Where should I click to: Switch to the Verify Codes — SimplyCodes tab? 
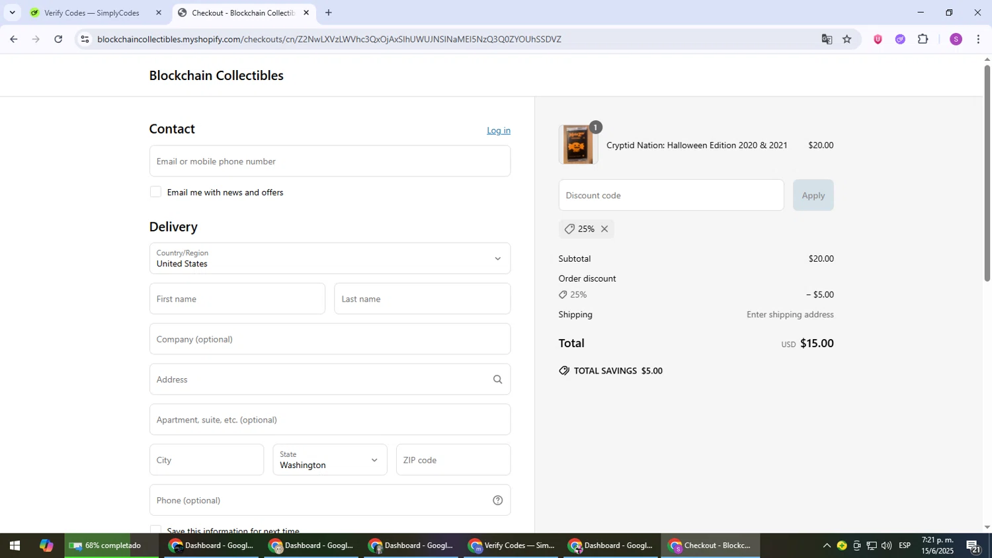(x=91, y=13)
